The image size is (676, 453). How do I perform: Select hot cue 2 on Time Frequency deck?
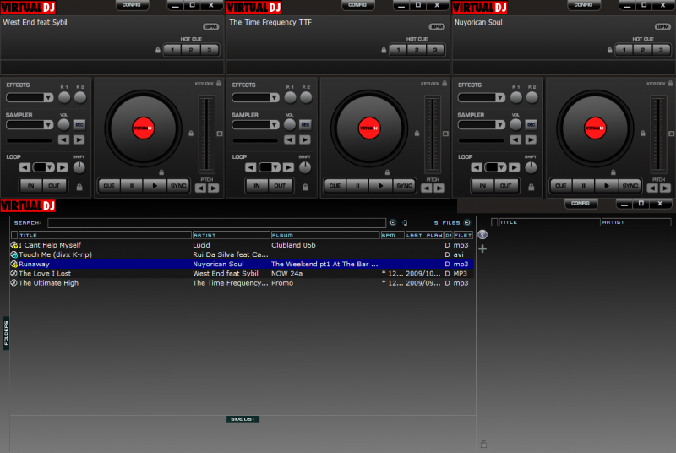click(417, 50)
